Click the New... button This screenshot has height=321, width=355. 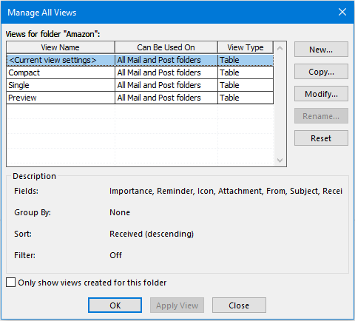[321, 50]
